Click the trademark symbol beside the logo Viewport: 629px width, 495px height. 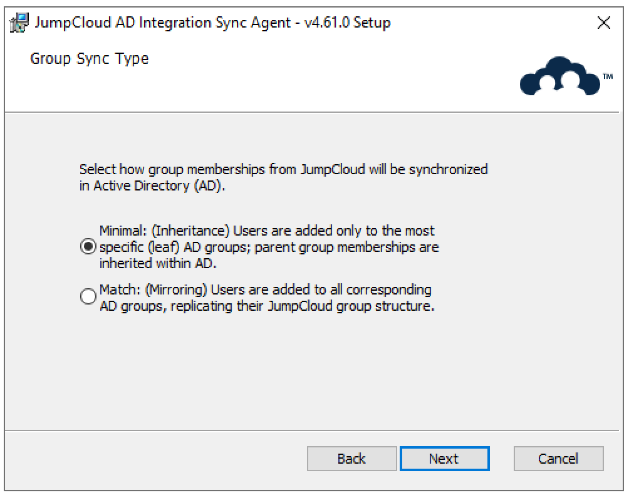click(x=608, y=76)
